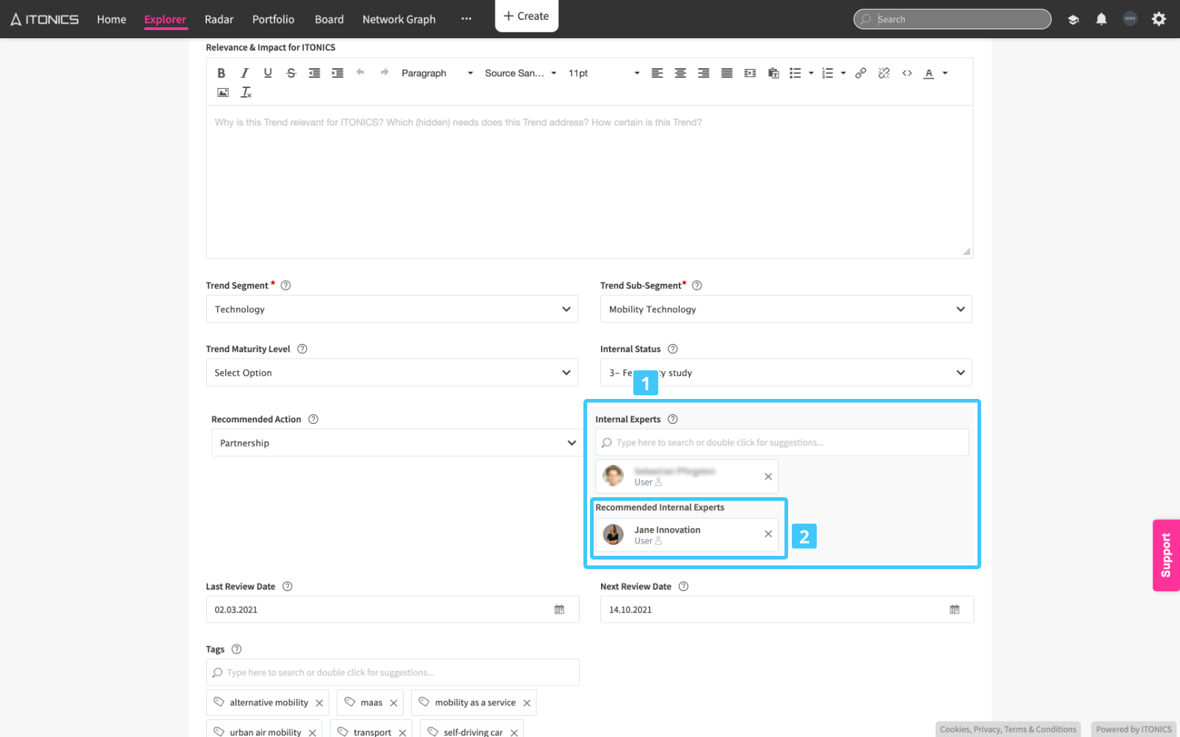Go to the Radar tab
Image resolution: width=1180 pixels, height=737 pixels.
coord(219,20)
